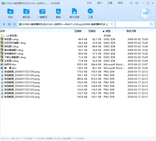Open the 工具 (Tools) icon
Screen dimensions: 156x141
pos(90,11)
